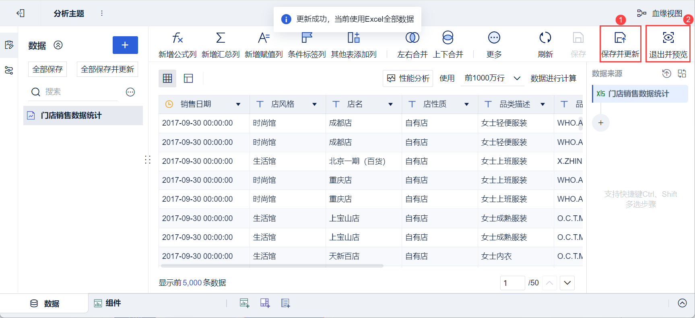Click the 全部保存并更新 button

click(107, 69)
